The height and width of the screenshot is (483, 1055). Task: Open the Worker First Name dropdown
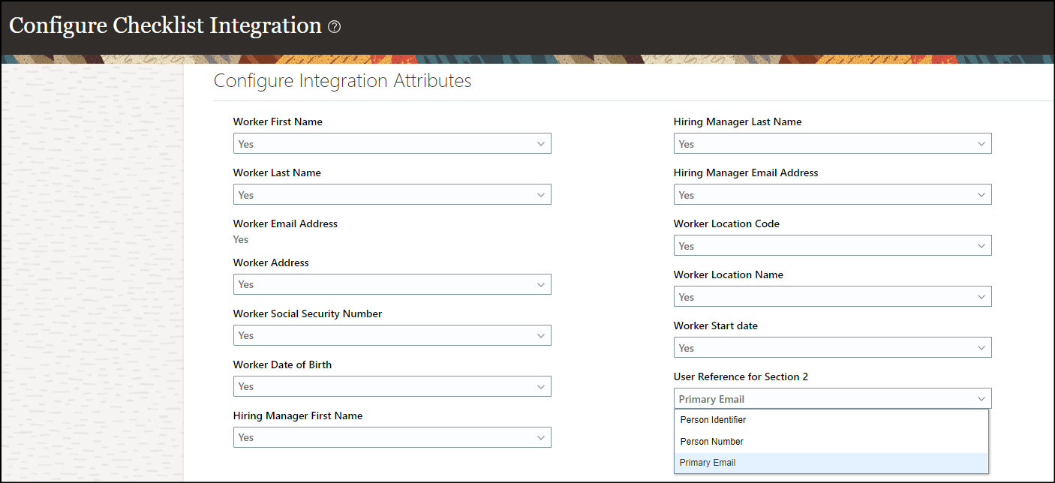pyautogui.click(x=392, y=143)
